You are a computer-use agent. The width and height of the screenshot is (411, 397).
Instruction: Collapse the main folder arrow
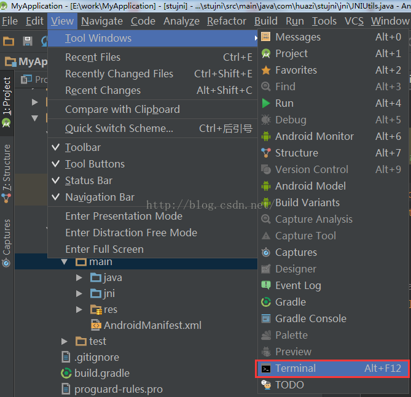click(x=65, y=261)
